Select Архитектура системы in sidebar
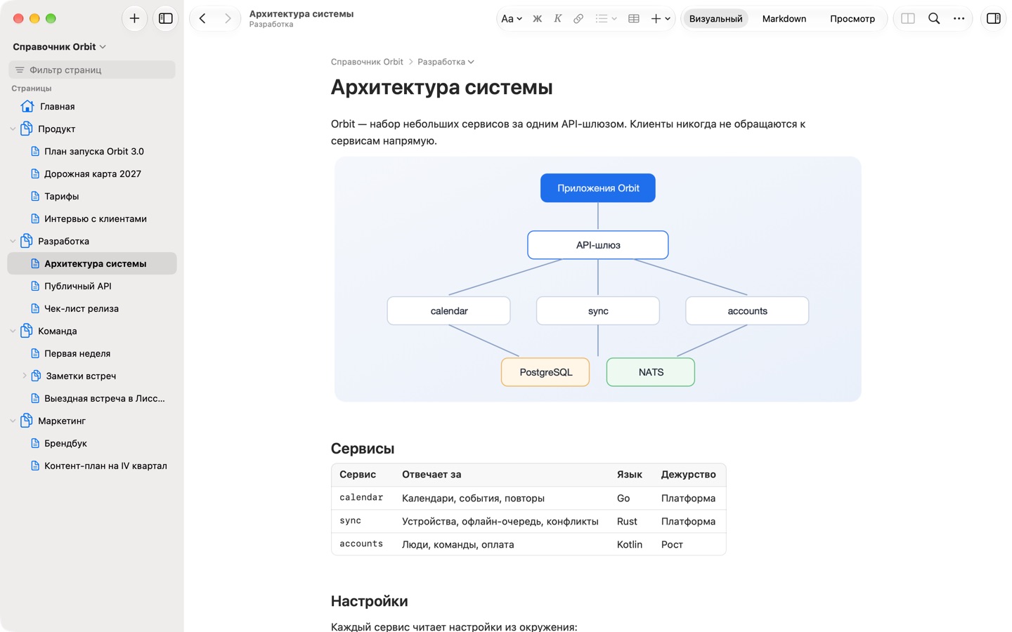The image size is (1012, 632). click(92, 263)
